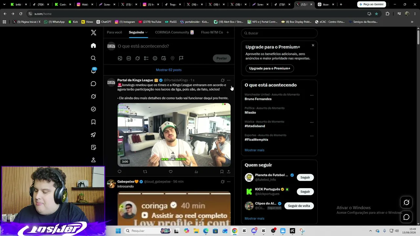This screenshot has width=420, height=236.
Task: Add a location tag to the post
Action: 173,58
